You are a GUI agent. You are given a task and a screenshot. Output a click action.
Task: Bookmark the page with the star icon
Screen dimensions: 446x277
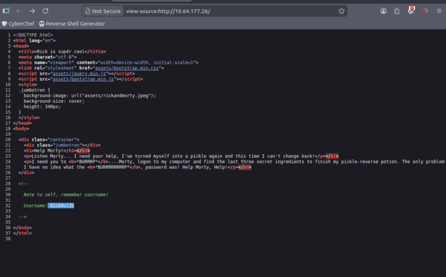(x=341, y=11)
